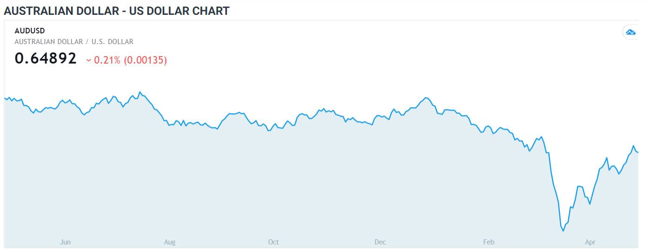Viewport: 645px width, 250px height.
Task: Click the current price 0.64892
Action: (x=46, y=58)
